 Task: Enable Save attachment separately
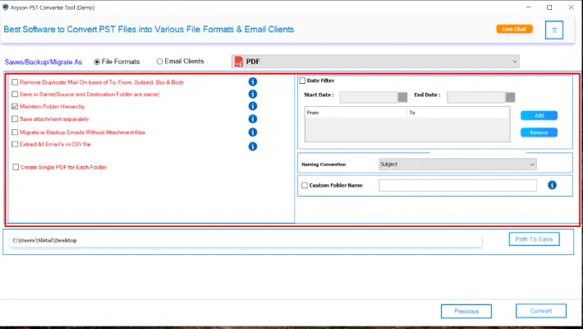pyautogui.click(x=15, y=119)
